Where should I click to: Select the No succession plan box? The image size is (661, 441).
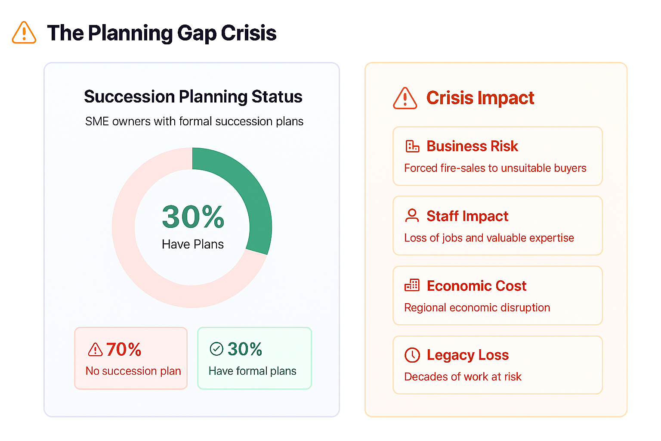click(x=131, y=358)
